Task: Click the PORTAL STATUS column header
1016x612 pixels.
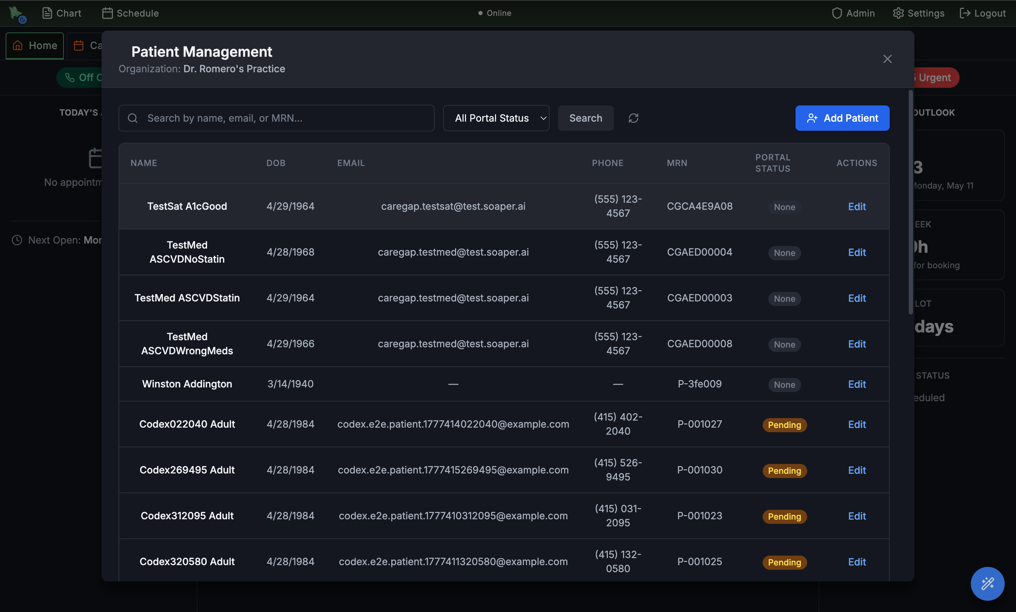Action: point(773,163)
